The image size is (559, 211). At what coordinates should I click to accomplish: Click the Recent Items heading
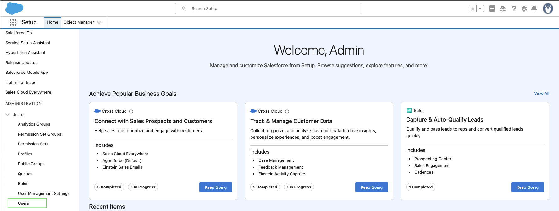tap(107, 207)
